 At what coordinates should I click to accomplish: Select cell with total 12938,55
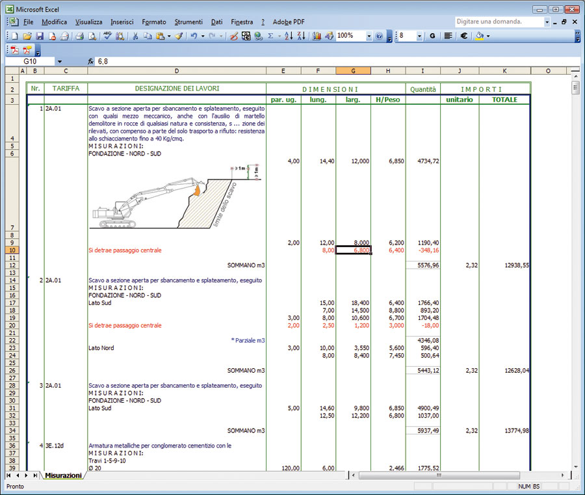[x=505, y=265]
